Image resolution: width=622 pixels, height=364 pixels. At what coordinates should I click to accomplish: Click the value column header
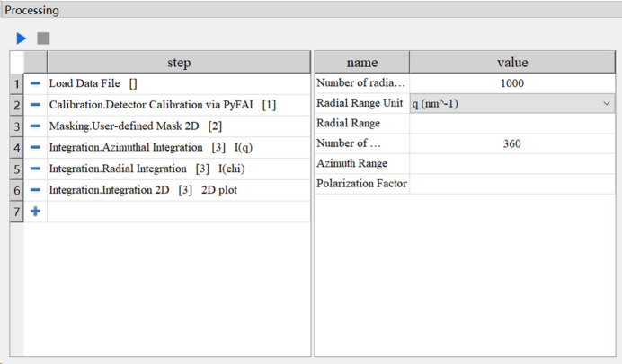tap(512, 63)
